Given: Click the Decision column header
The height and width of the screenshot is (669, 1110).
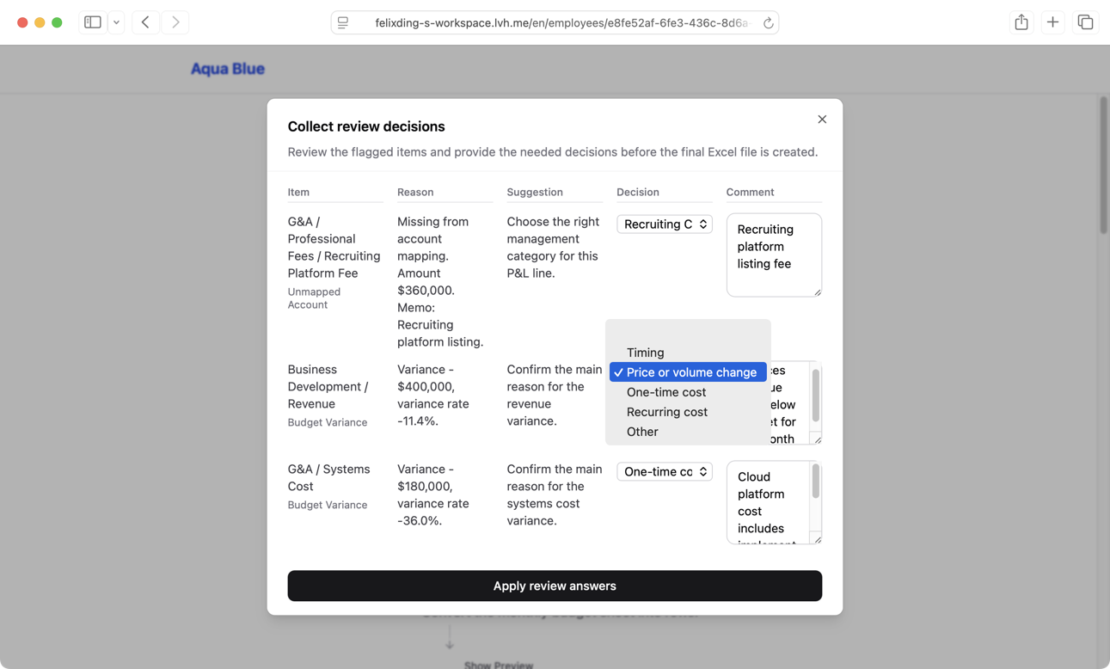Looking at the screenshot, I should [x=638, y=192].
